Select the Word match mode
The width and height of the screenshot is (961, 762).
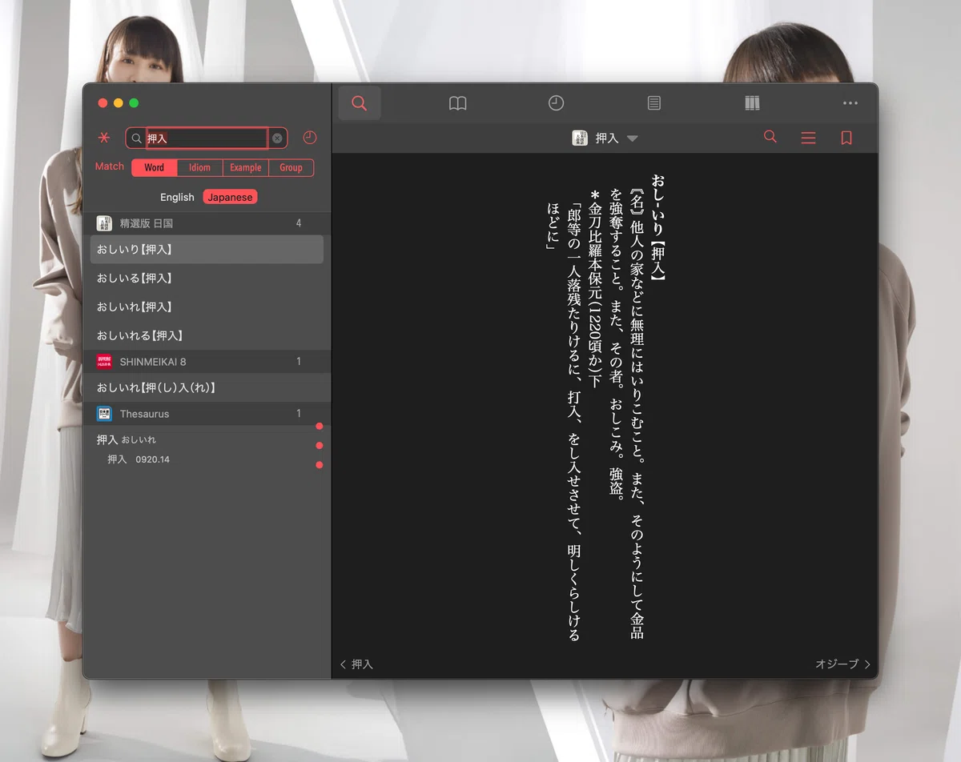pos(155,167)
